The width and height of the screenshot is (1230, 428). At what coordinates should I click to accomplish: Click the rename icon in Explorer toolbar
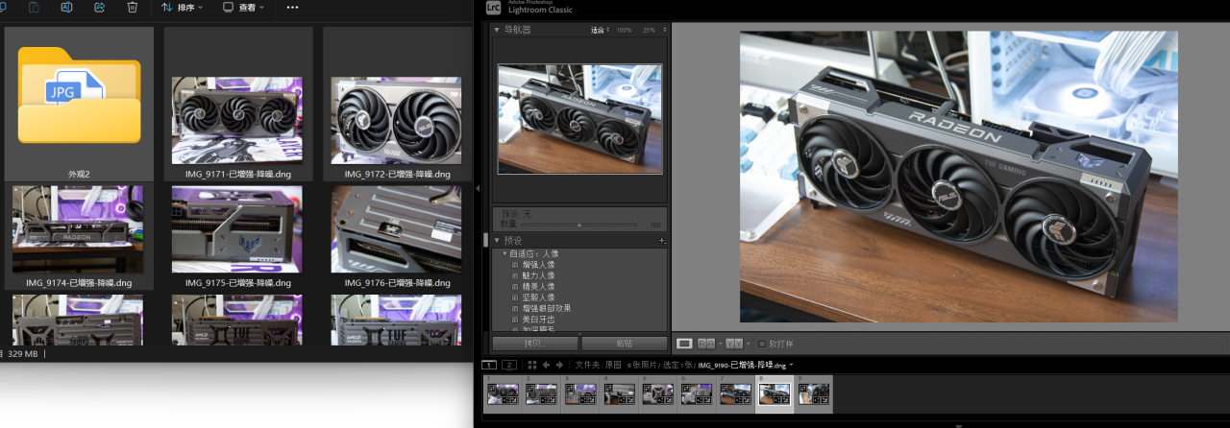[x=66, y=8]
